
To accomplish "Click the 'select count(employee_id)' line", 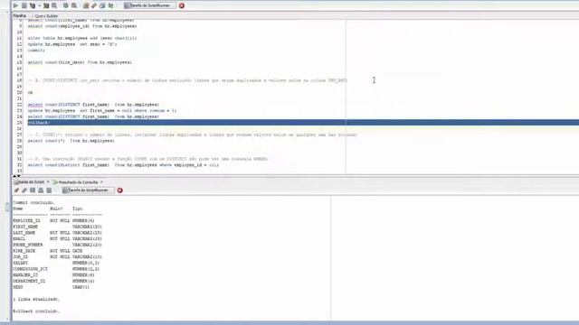I will 82,26.
